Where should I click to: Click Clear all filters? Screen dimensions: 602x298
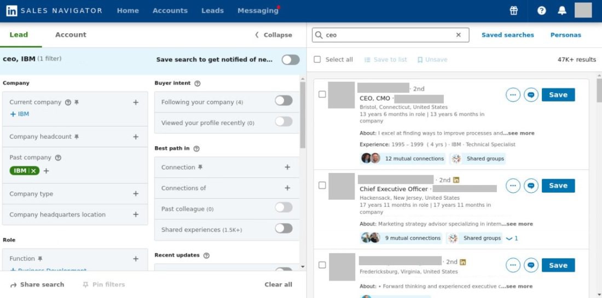pyautogui.click(x=279, y=284)
